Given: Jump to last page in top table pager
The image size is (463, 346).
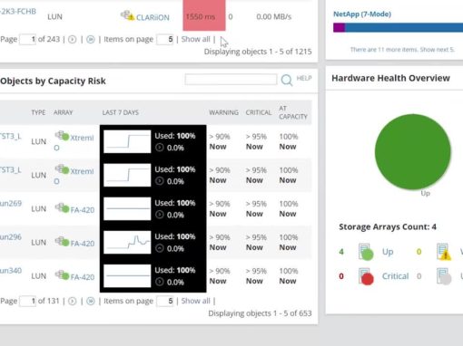Looking at the screenshot, I should (91, 39).
